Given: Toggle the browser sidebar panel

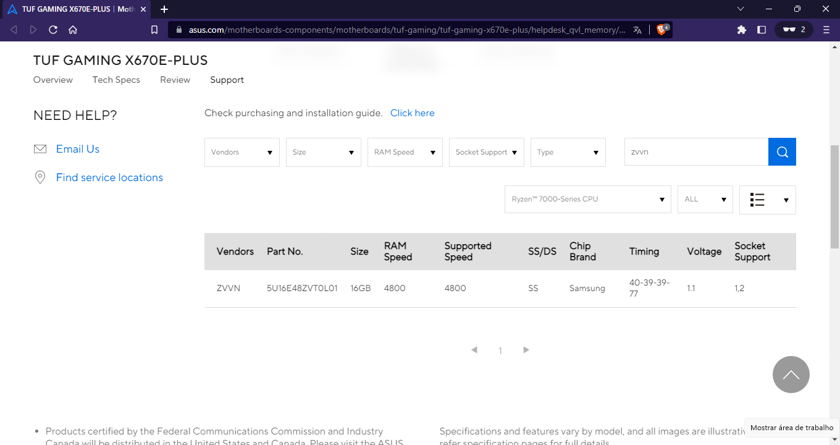Looking at the screenshot, I should coord(762,30).
